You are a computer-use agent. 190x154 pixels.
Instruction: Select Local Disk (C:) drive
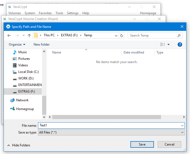pyautogui.click(x=28, y=72)
